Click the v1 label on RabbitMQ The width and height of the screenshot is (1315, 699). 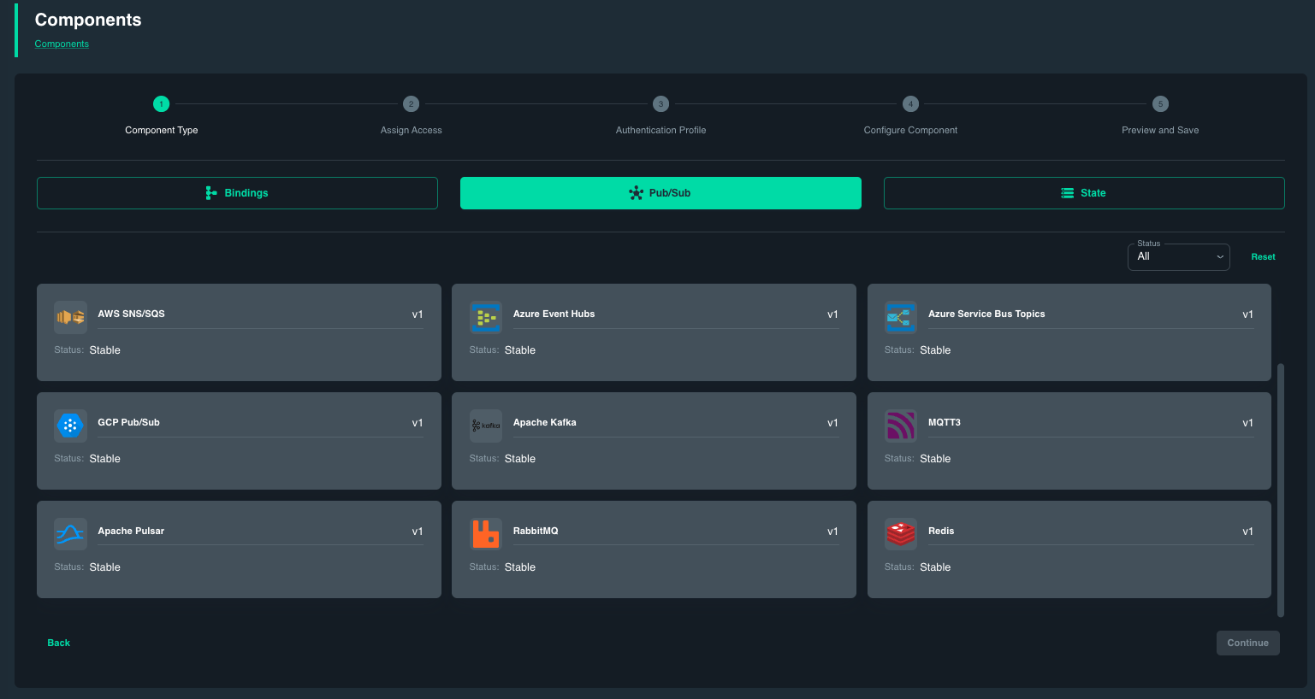click(832, 532)
